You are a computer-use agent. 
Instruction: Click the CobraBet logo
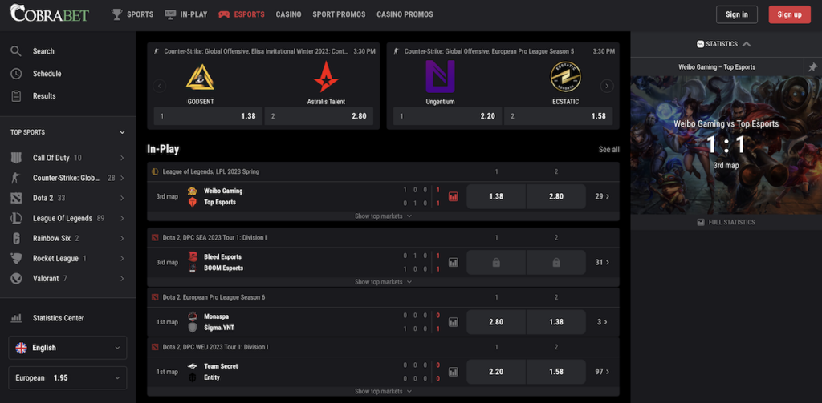[50, 13]
